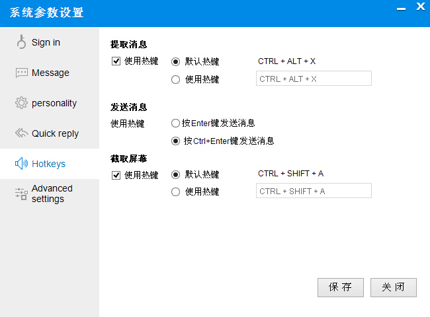
Task: Choose 按Ctrl+Enter键发送消息 option
Action: point(175,141)
